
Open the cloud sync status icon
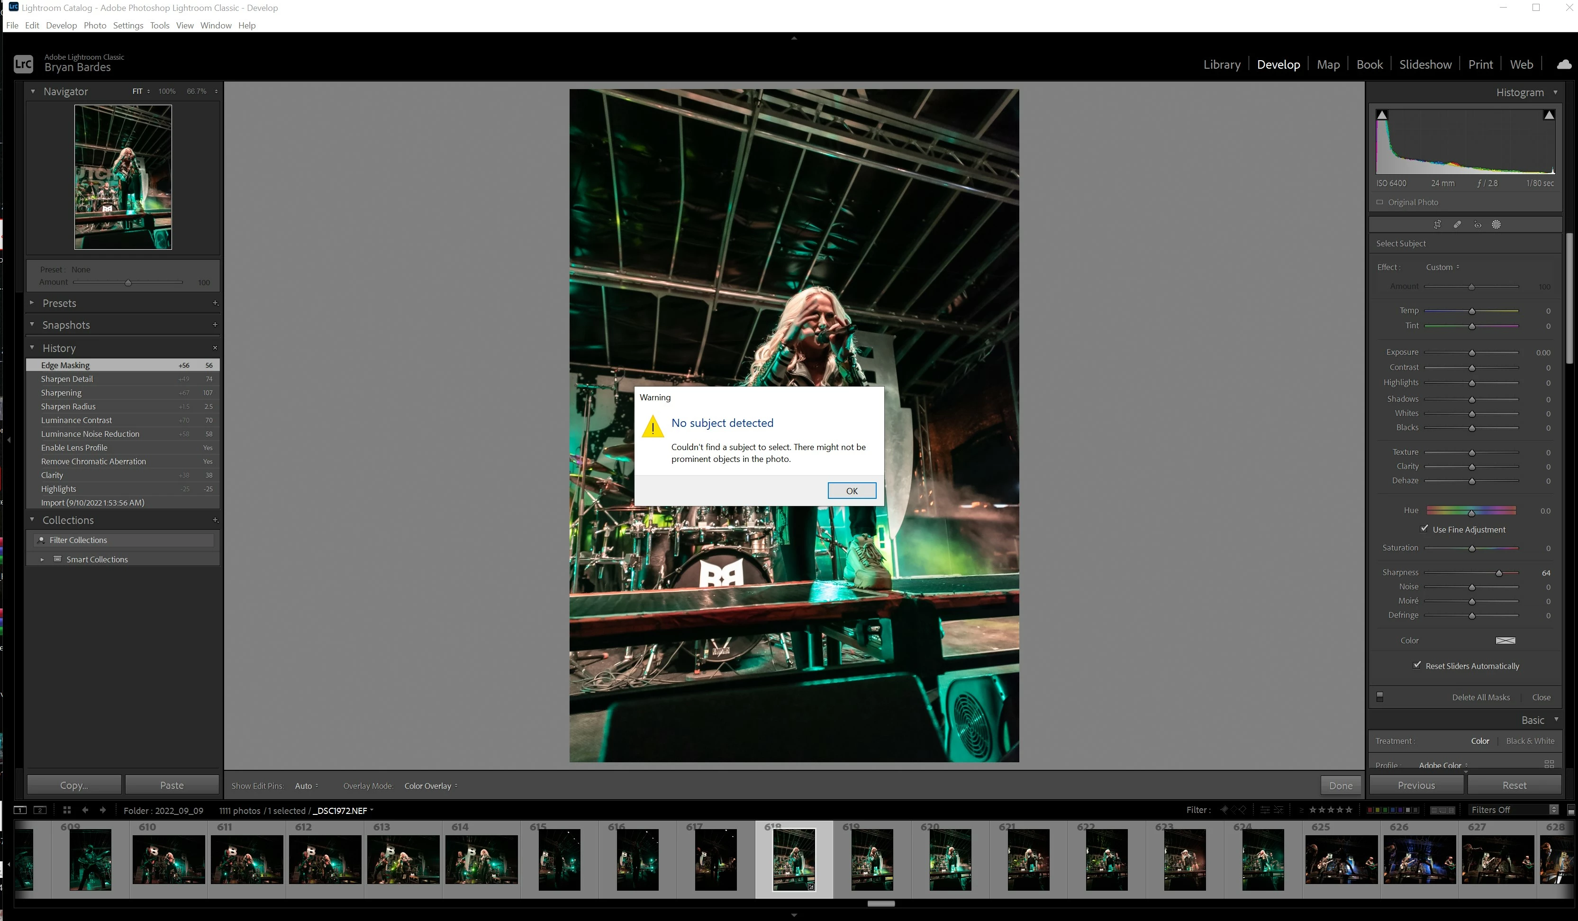pos(1564,64)
